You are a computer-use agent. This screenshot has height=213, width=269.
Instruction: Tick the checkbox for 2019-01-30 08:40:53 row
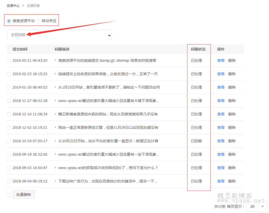(x=9, y=87)
